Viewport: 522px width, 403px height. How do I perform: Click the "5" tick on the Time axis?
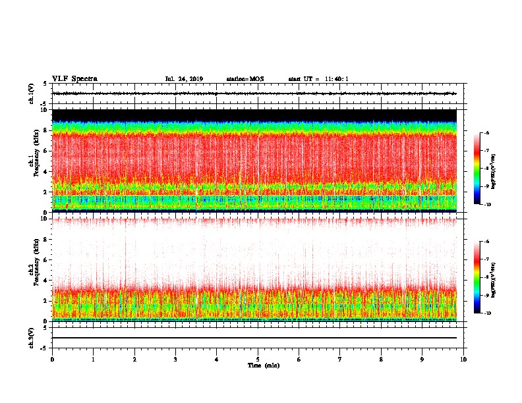pos(258,359)
